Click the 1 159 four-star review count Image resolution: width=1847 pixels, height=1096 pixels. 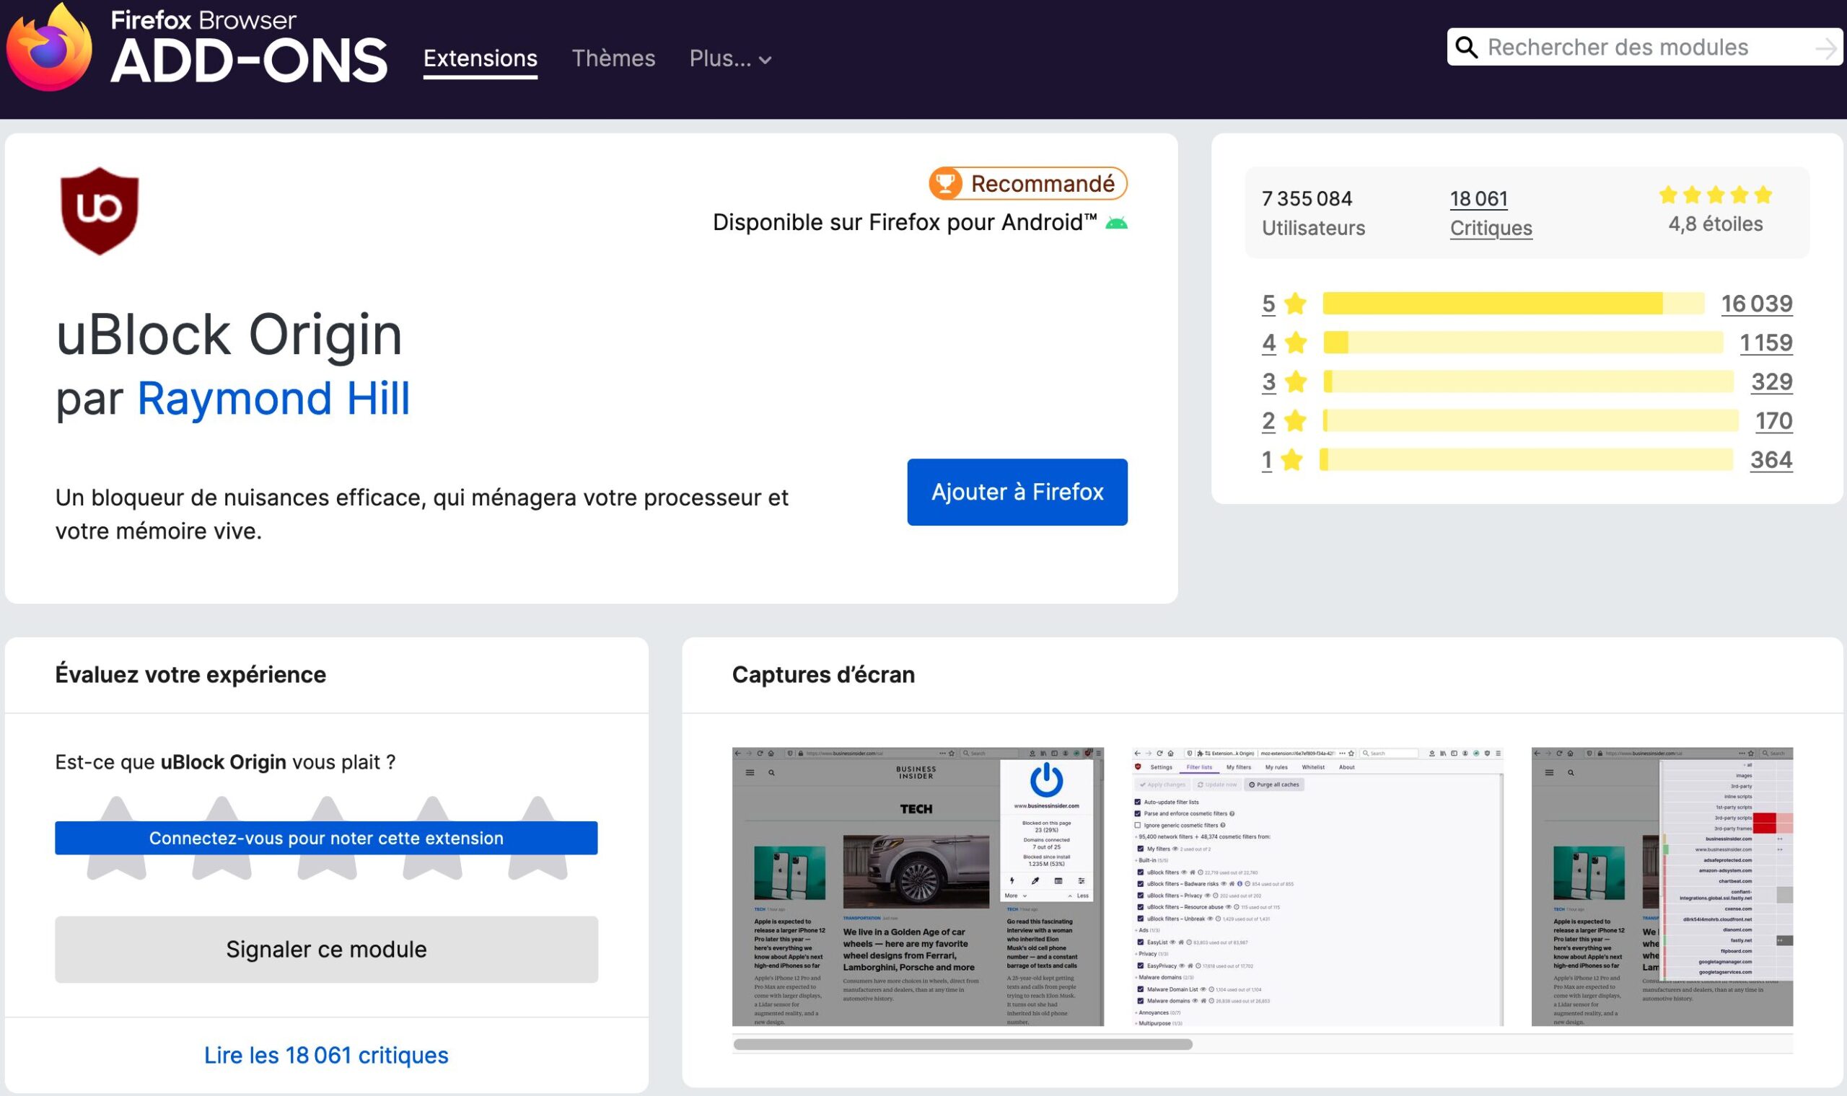[x=1766, y=342]
